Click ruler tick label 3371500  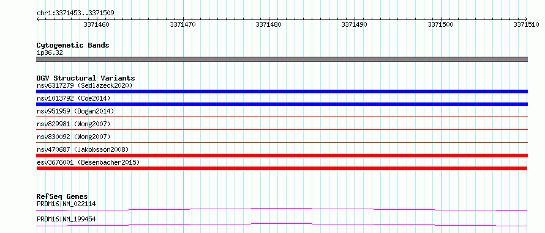[x=440, y=24]
